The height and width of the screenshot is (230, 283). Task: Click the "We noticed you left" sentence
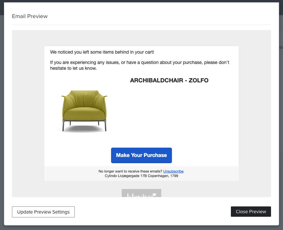(x=102, y=52)
